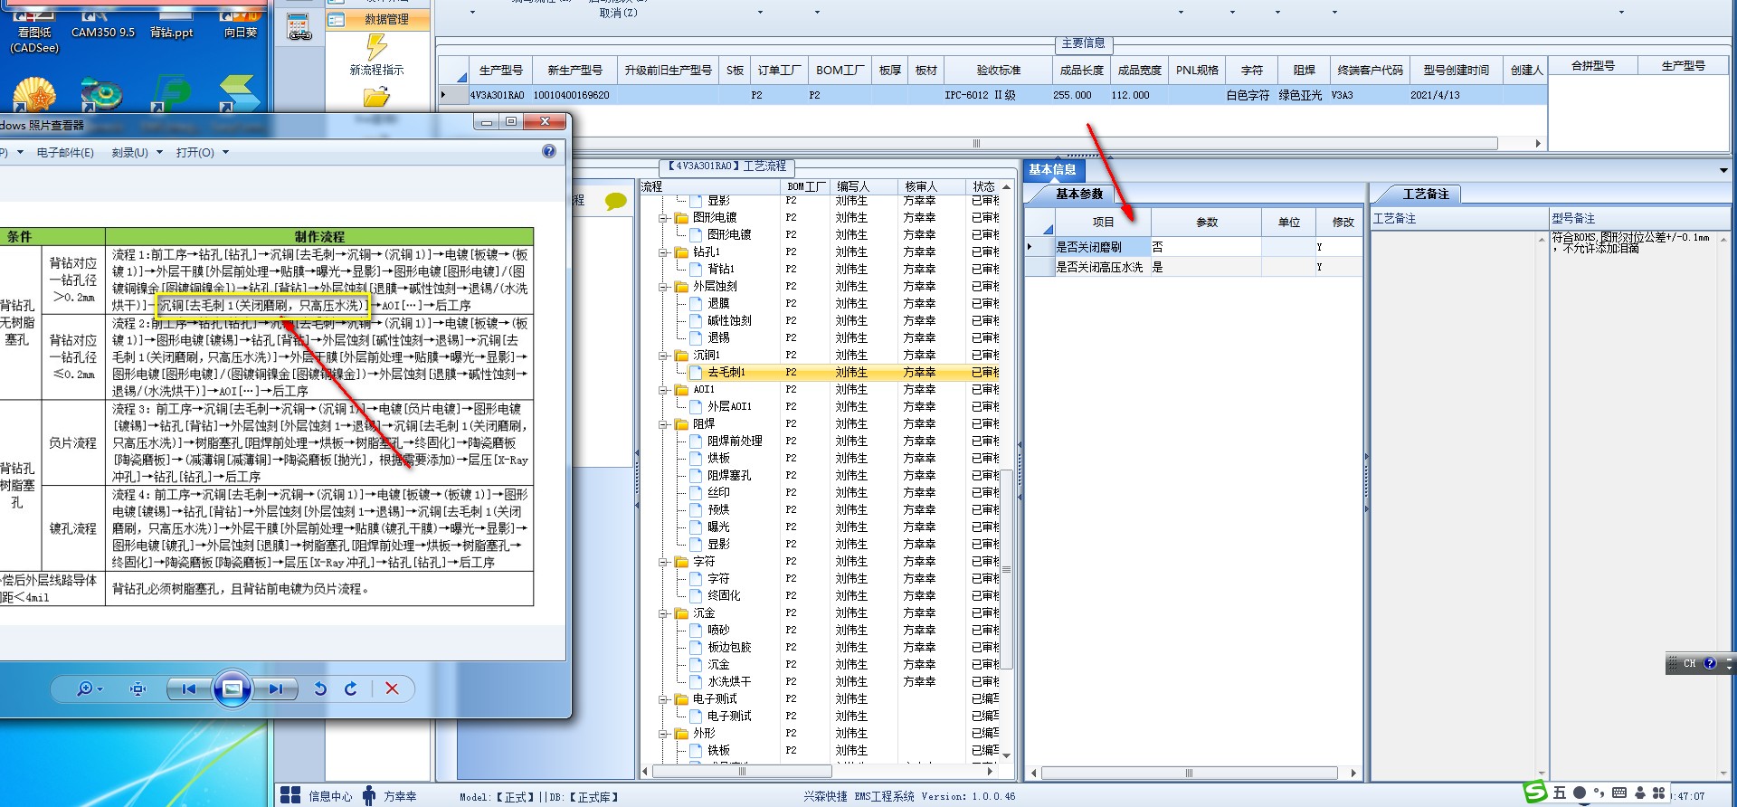1737x807 pixels.
Task: Toggle the full/half-width circle on the IME bar
Action: click(1580, 793)
